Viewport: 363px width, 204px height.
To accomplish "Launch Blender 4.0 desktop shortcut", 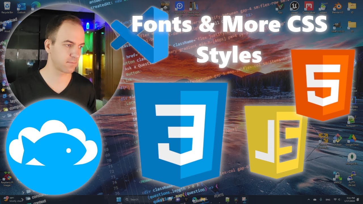I will coord(337,8).
